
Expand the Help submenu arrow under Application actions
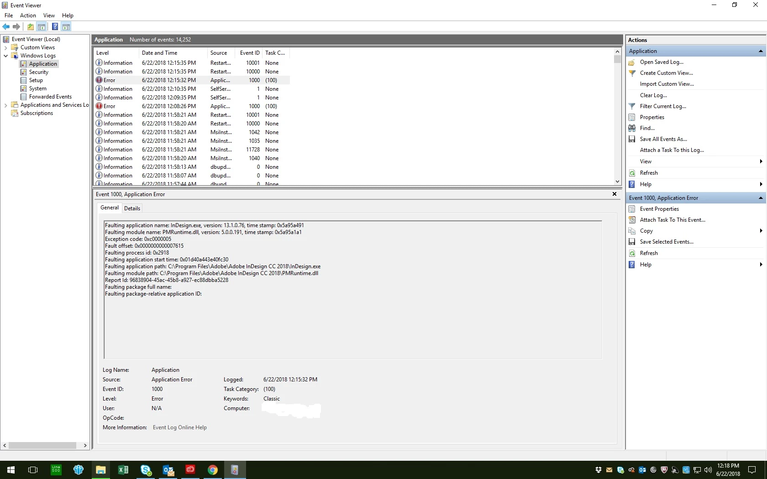point(761,184)
